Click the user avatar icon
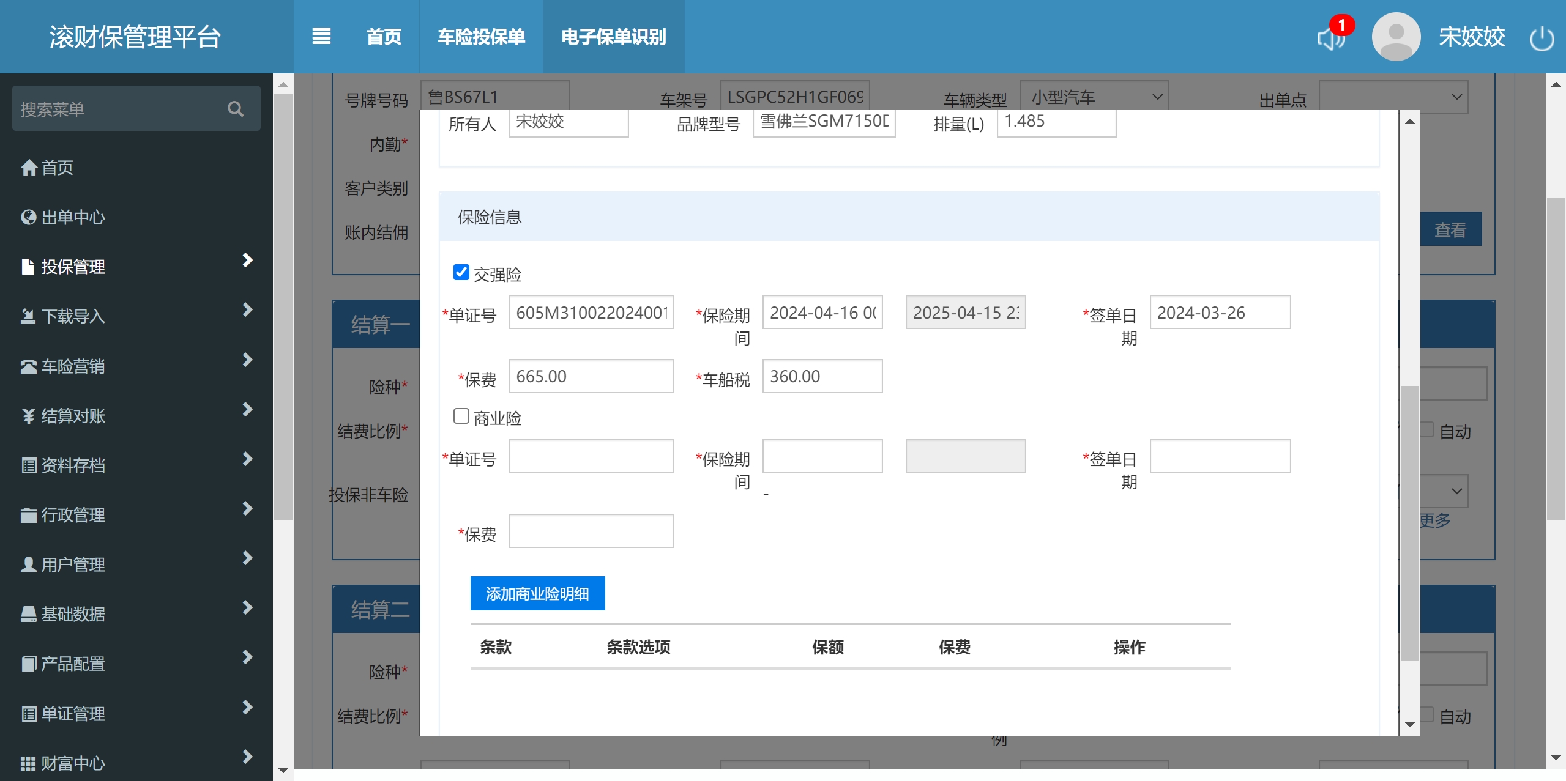The height and width of the screenshot is (781, 1566). pyautogui.click(x=1396, y=37)
